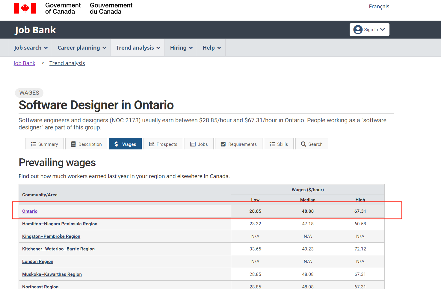Click the magnifying glass Search icon
This screenshot has width=441, height=289.
[303, 144]
